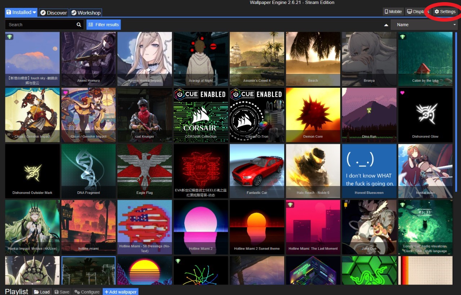Switch to the Discover tab
The height and width of the screenshot is (295, 461).
(x=53, y=13)
